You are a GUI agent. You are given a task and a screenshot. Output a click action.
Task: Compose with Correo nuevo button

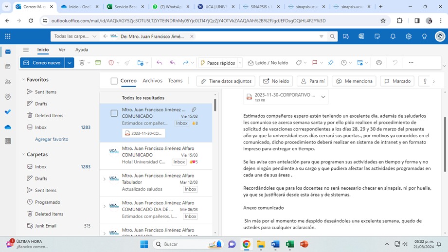[x=42, y=63]
